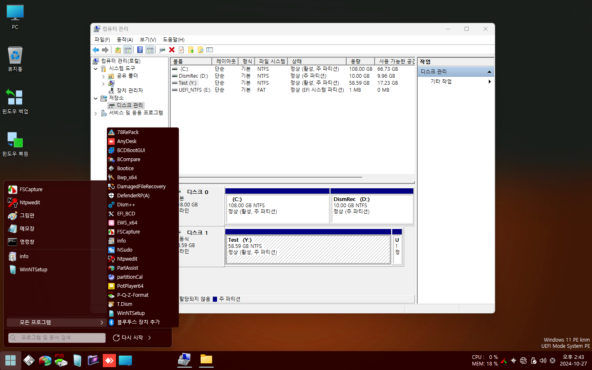Screen dimensions: 592x370
Task: Select the UEFI_NTFS (E:) volume row
Action: [x=292, y=90]
